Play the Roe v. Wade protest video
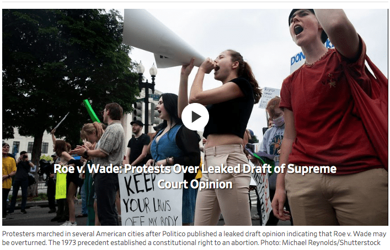Image resolution: width=390 pixels, height=250 pixels. coord(195,117)
